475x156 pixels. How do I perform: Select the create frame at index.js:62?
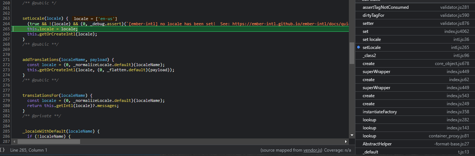coord(415,80)
